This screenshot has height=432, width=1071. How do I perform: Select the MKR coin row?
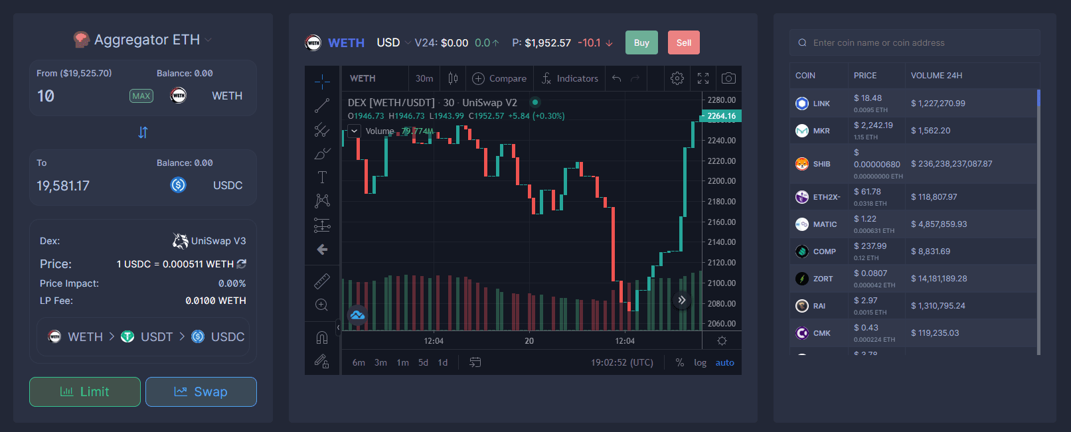click(913, 131)
